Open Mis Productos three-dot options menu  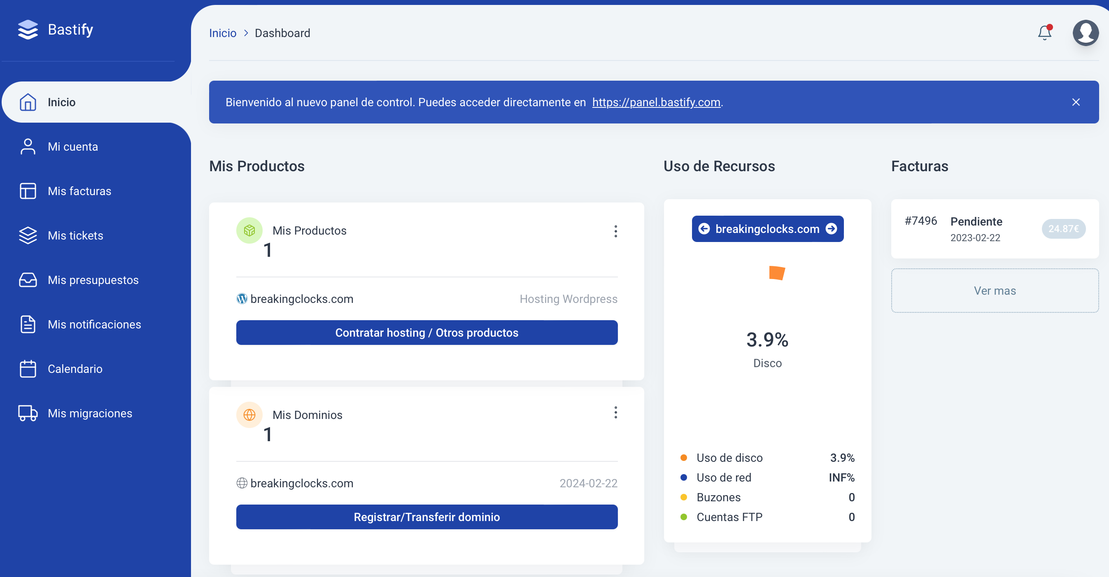tap(616, 231)
